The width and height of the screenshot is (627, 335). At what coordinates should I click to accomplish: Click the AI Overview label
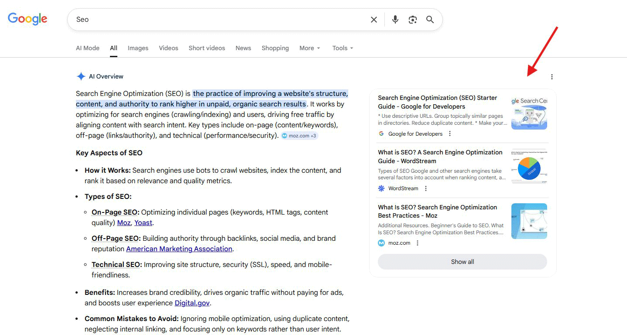[106, 76]
